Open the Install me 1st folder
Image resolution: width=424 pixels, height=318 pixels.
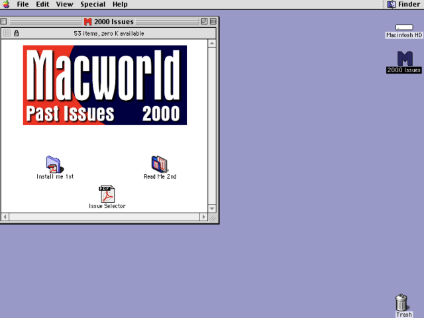coord(55,164)
